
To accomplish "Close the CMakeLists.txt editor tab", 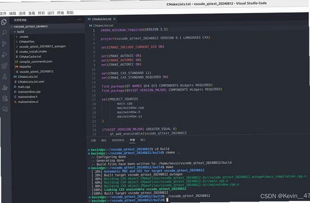I will [114, 19].
